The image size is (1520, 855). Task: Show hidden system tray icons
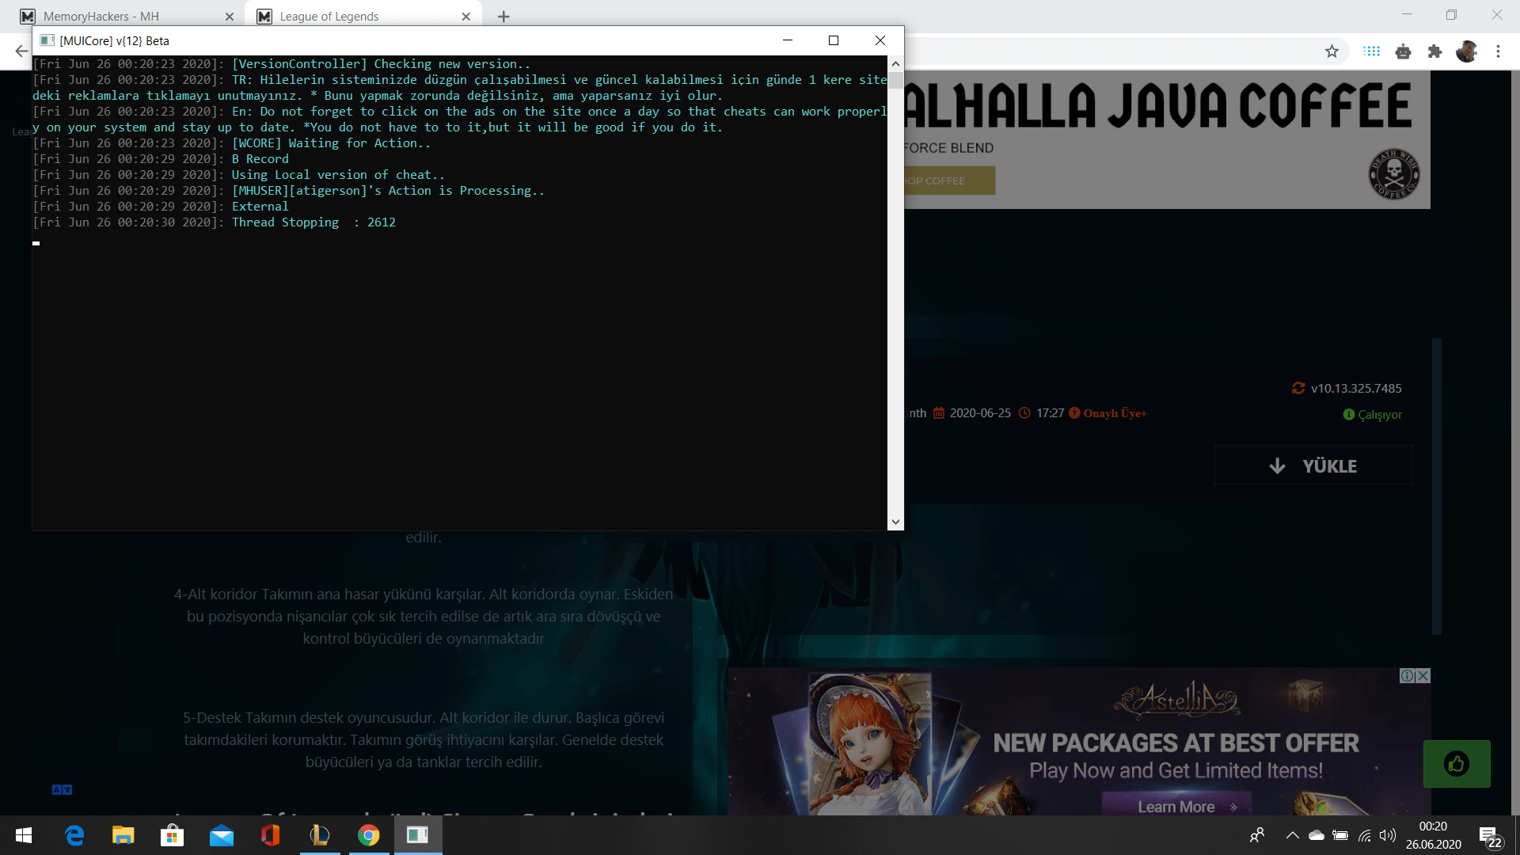point(1293,835)
